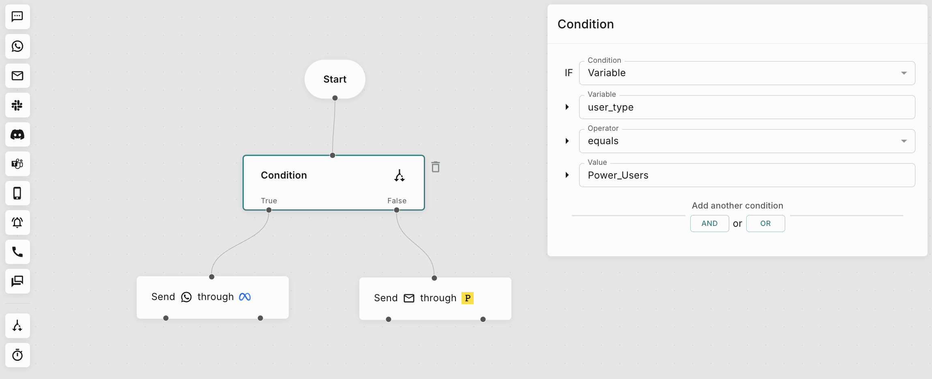
Task: Click the AND button
Action: point(709,224)
